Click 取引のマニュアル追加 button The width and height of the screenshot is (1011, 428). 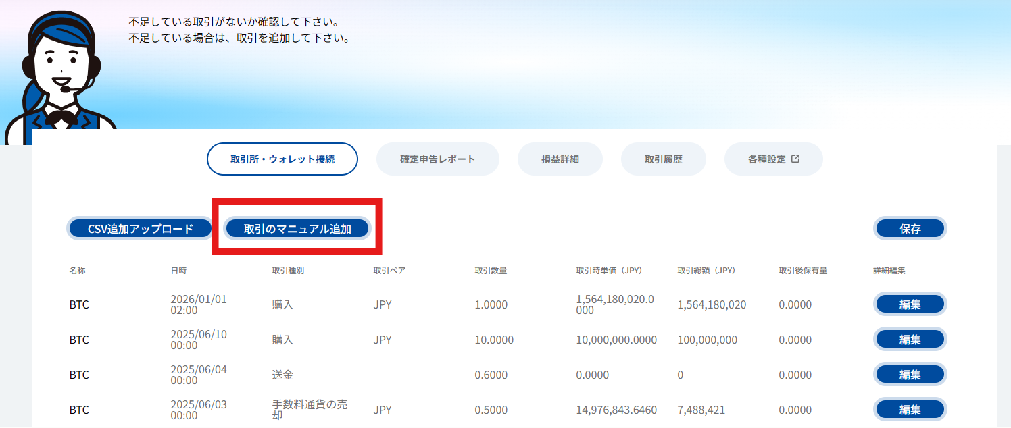(297, 229)
